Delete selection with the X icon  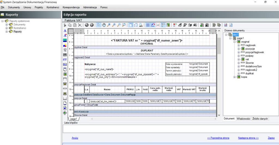coord(80,25)
